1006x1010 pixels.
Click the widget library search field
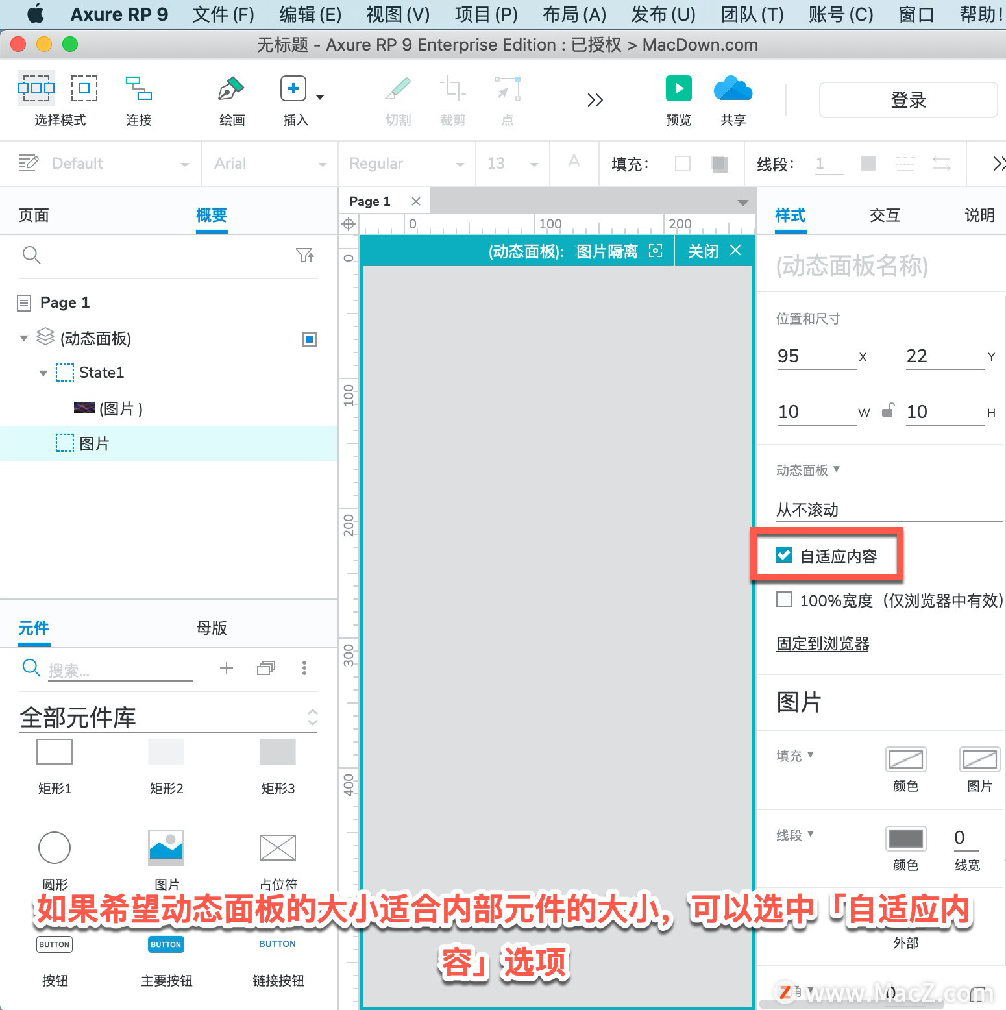(x=120, y=670)
